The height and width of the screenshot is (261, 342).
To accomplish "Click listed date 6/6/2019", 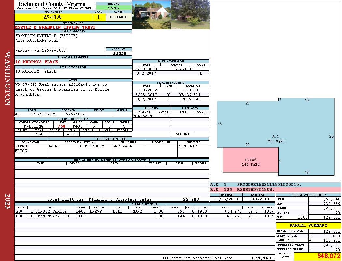I will tap(40, 114).
